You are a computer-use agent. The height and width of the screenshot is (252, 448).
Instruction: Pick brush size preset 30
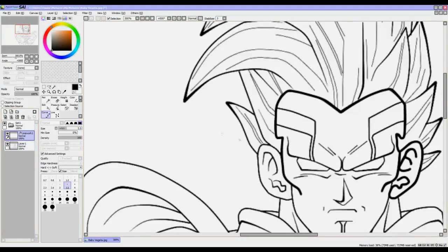[x=52, y=208]
